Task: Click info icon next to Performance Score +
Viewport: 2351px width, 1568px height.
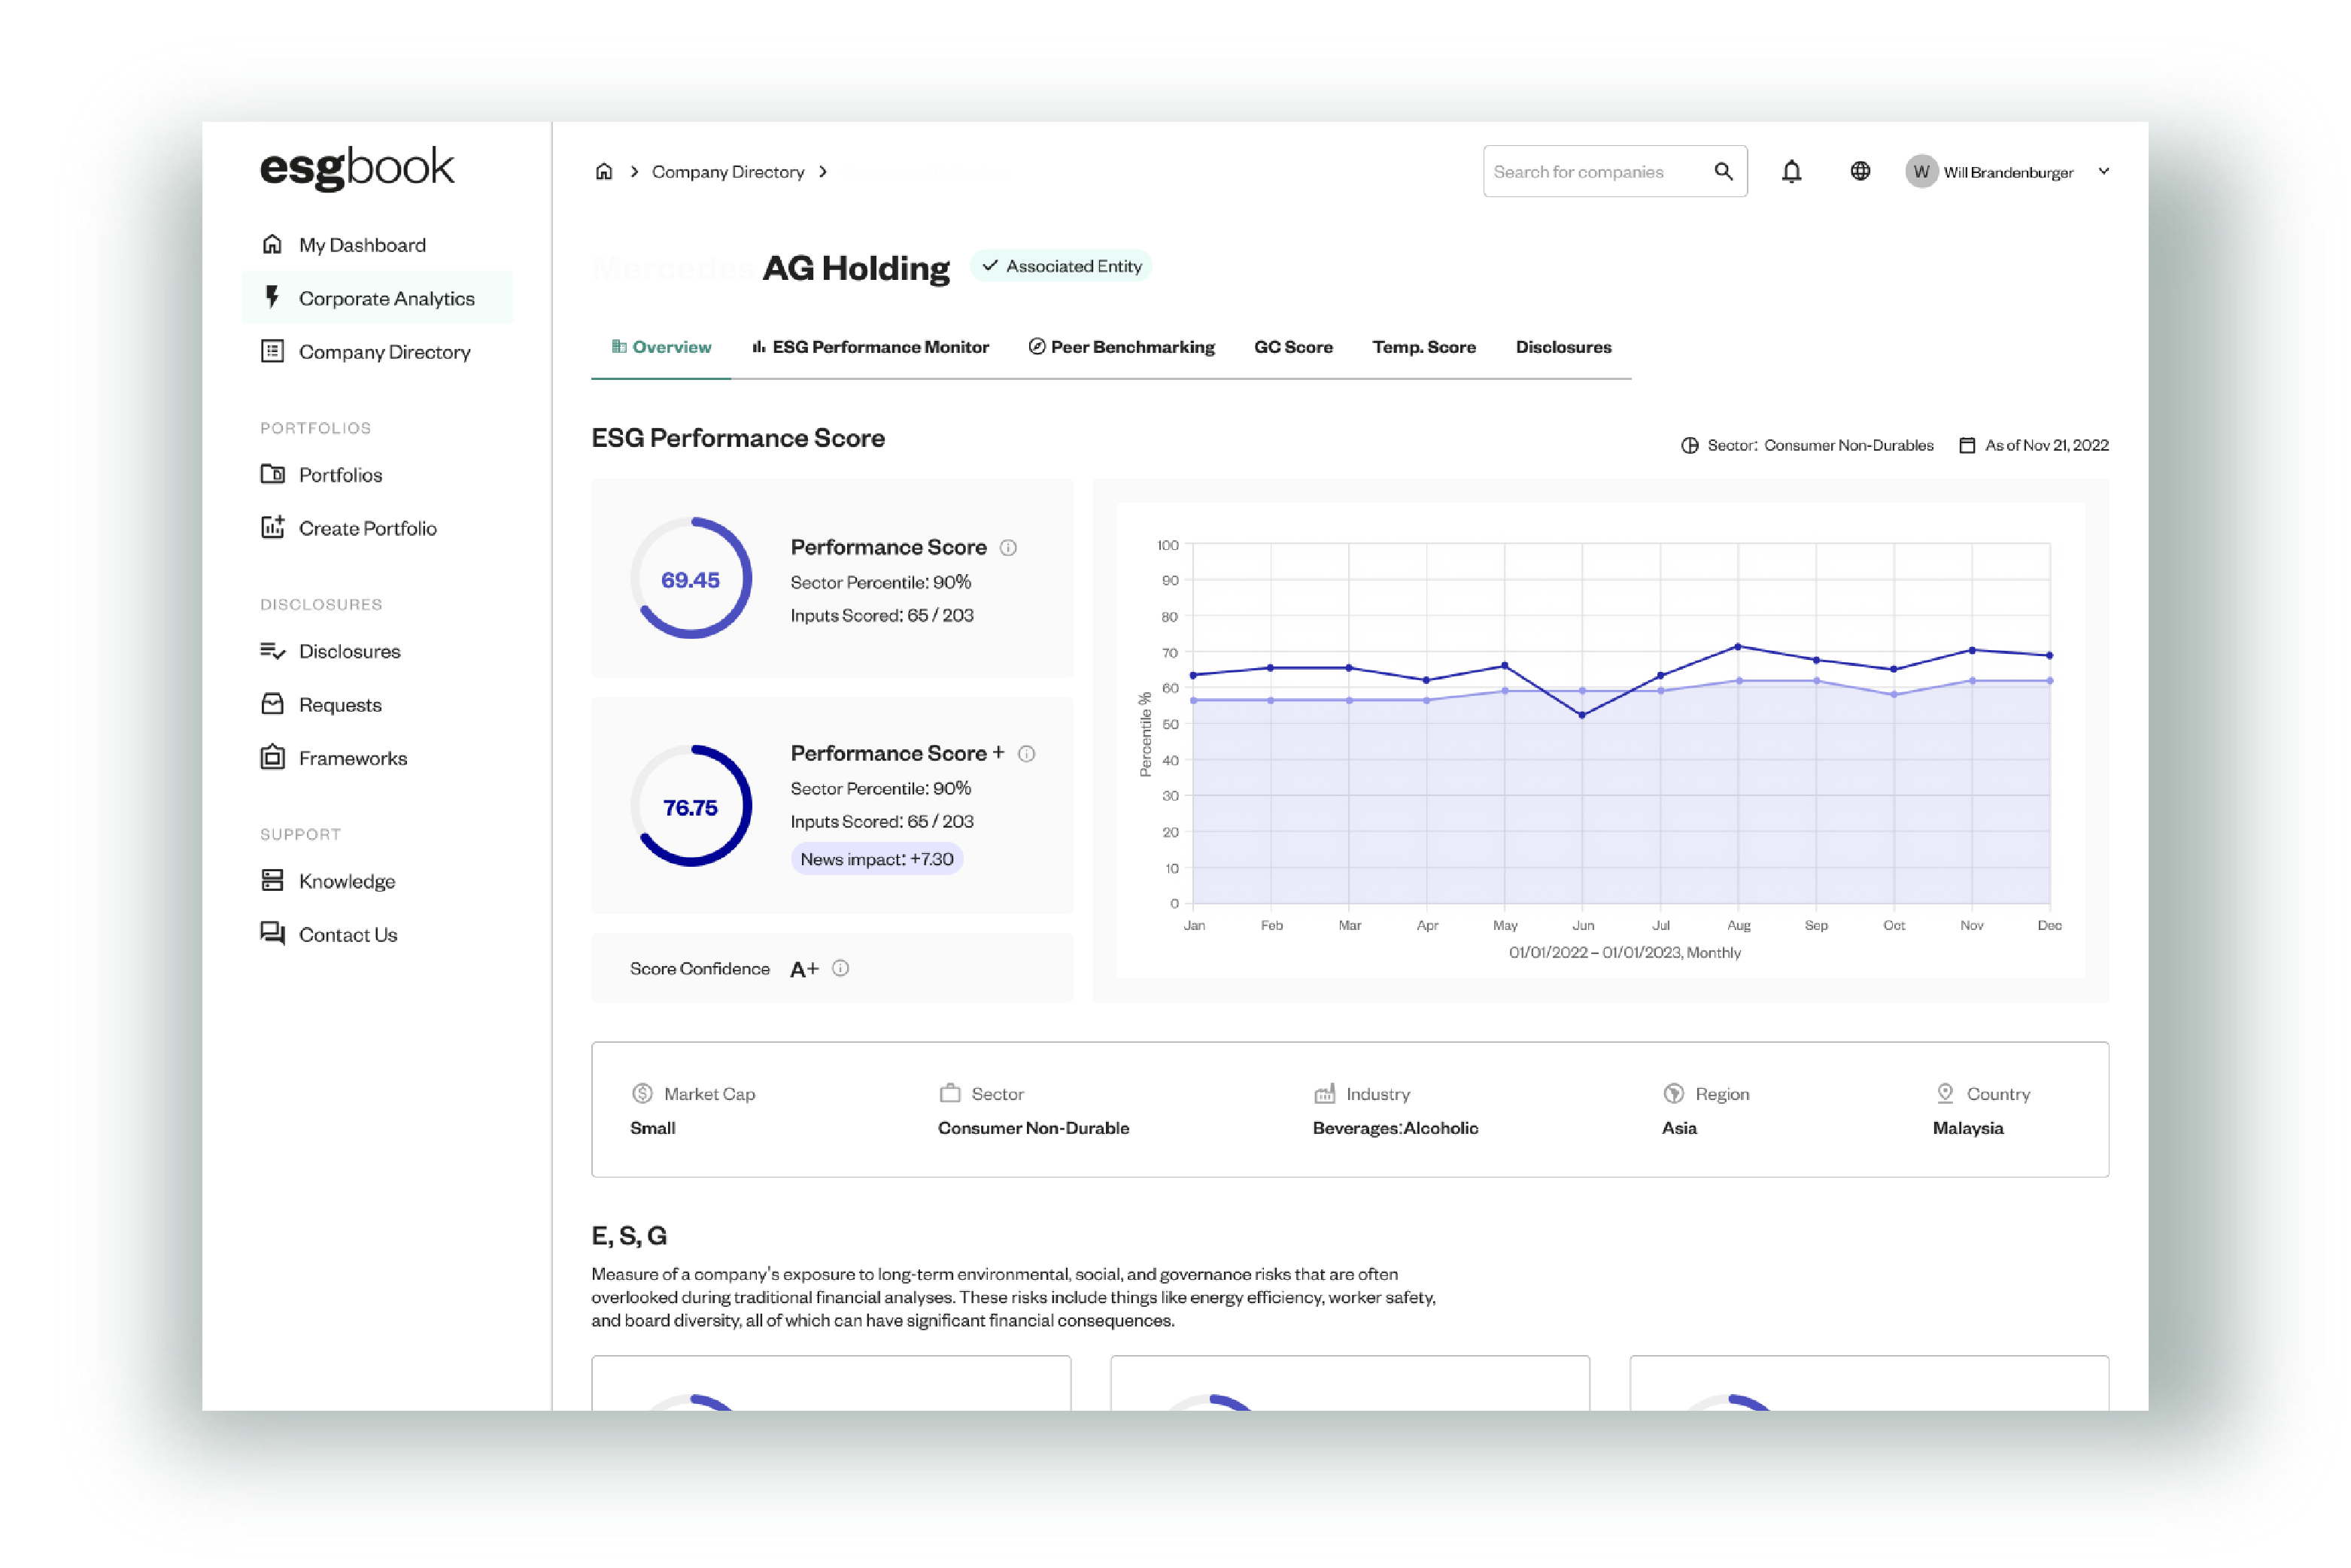Action: (1026, 754)
